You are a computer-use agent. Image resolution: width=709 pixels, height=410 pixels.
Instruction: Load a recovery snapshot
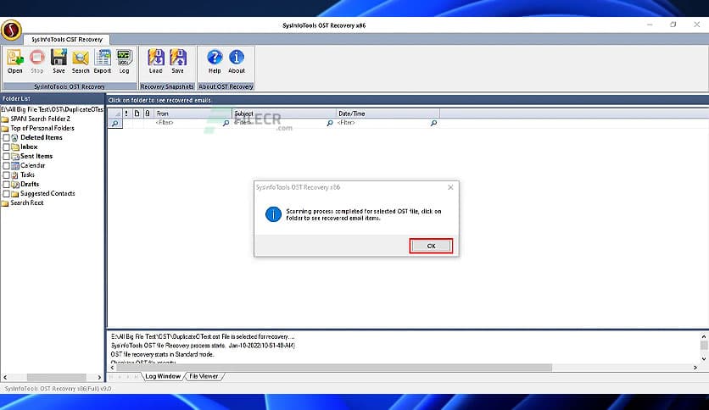[155, 61]
